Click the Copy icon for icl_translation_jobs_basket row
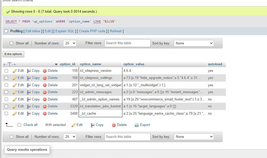This screenshot has height=158, width=267. 29,107
